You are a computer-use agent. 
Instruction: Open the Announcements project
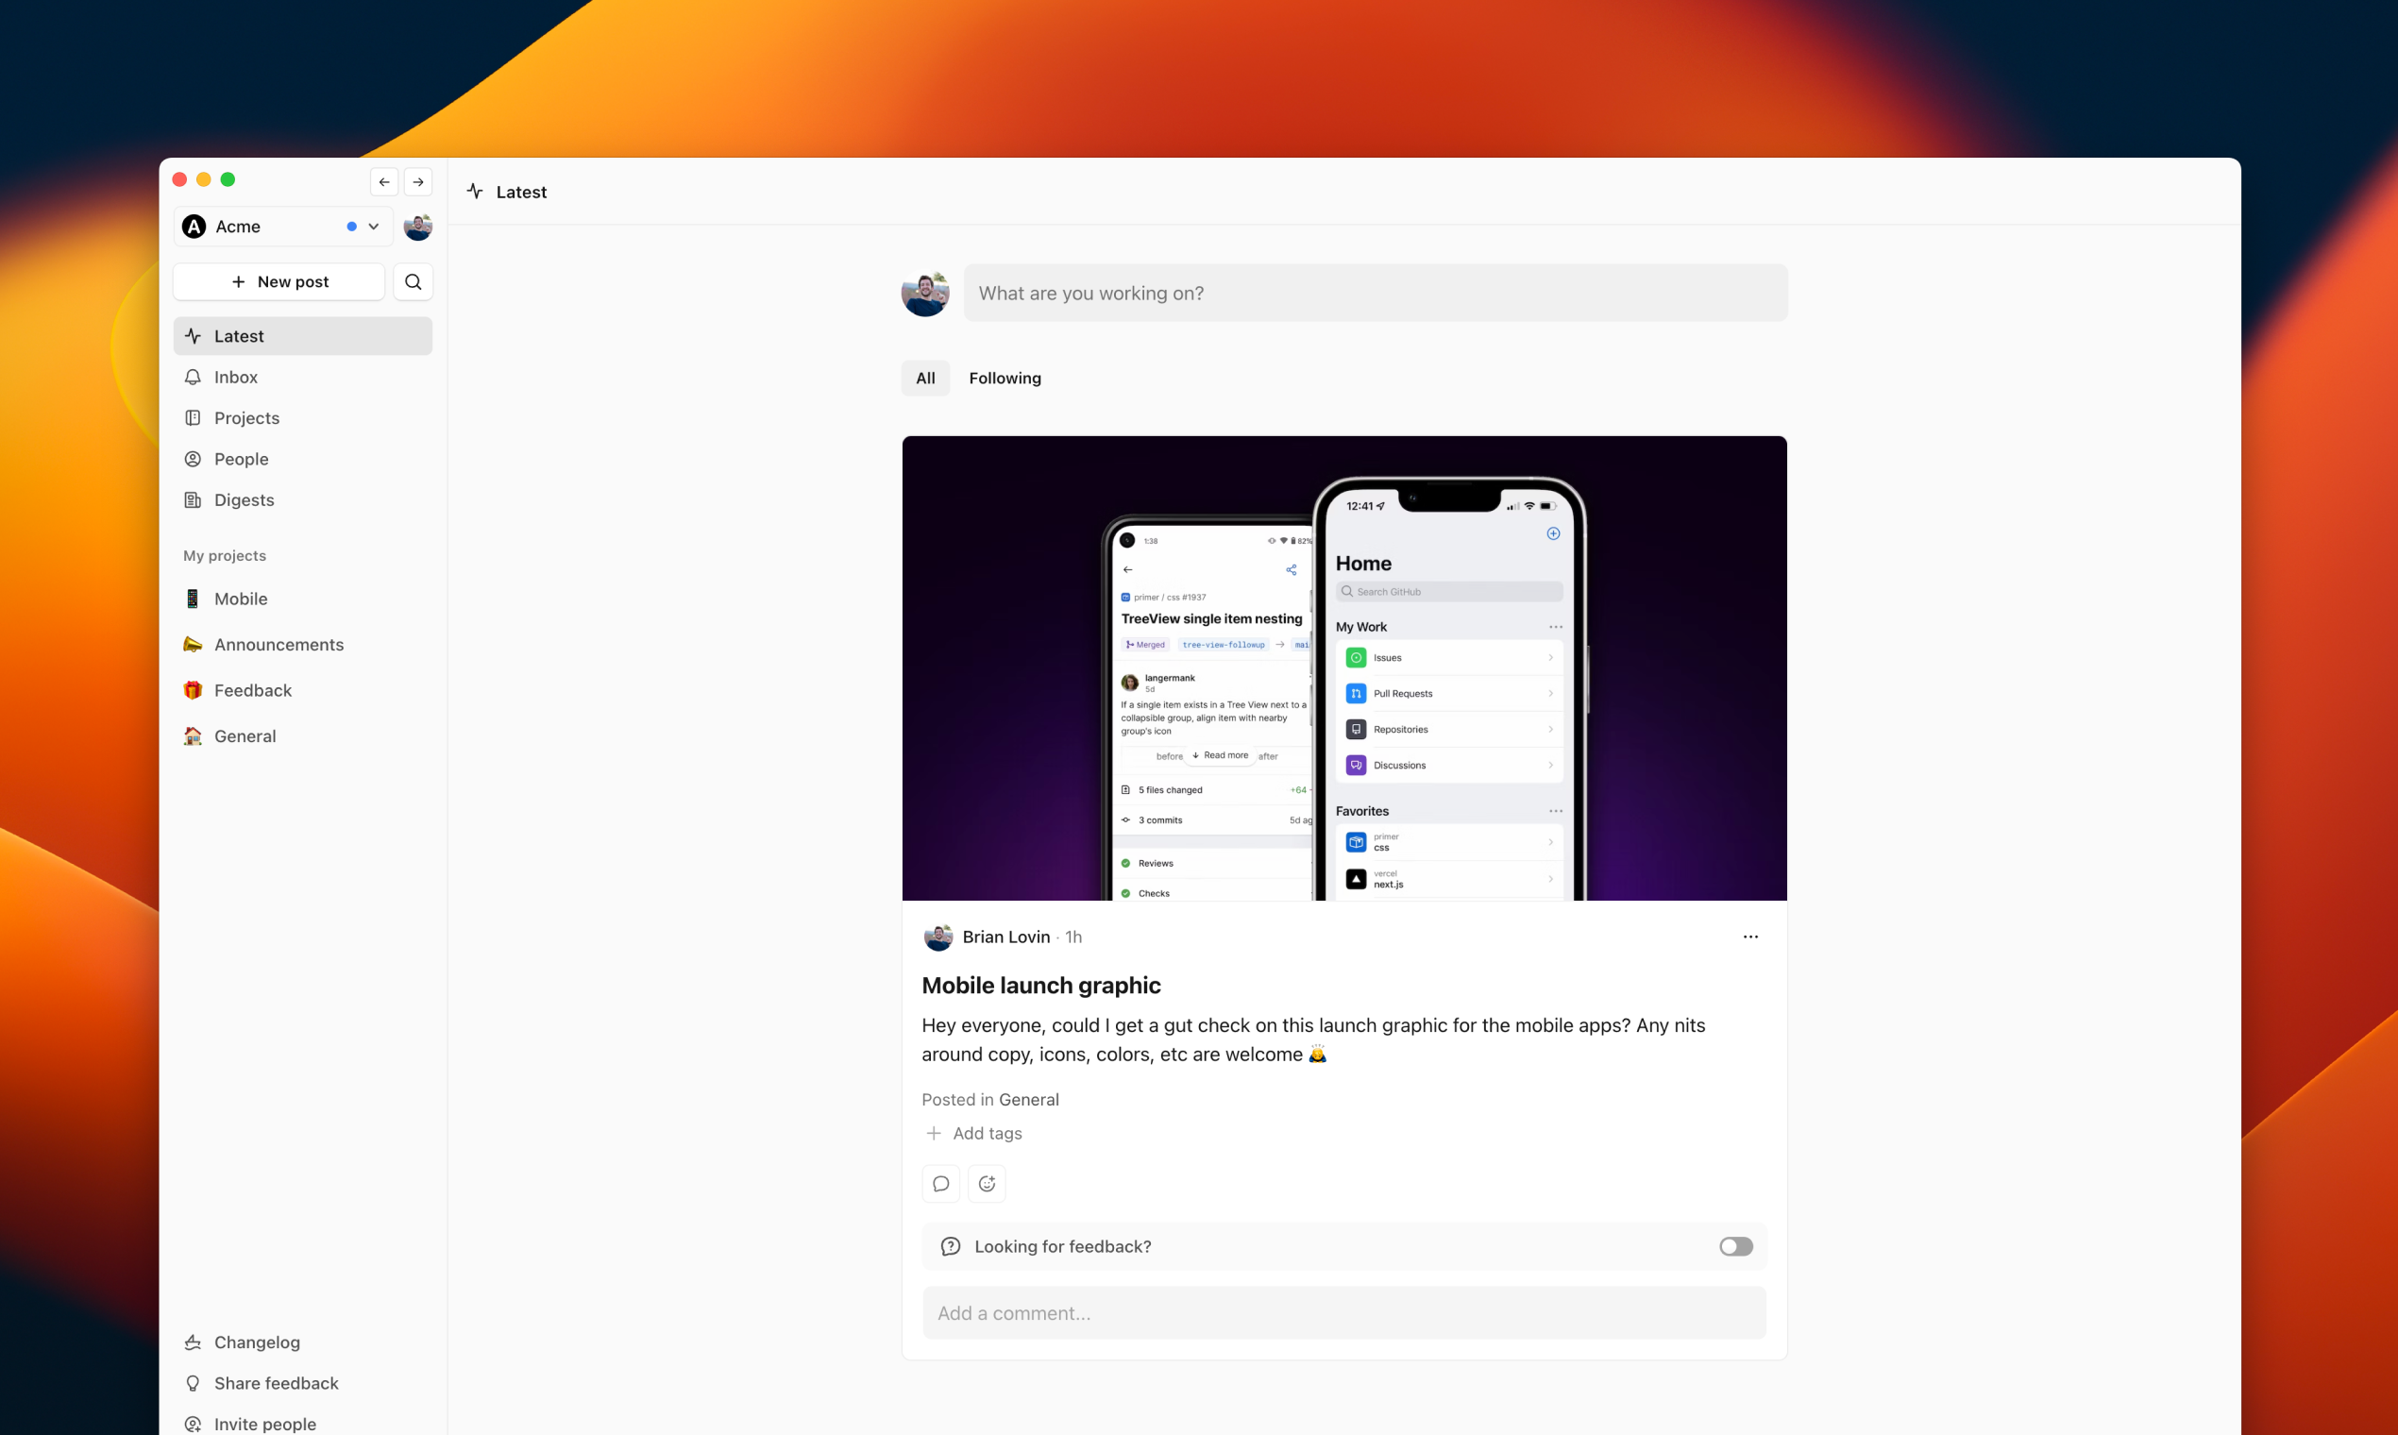pos(303,644)
